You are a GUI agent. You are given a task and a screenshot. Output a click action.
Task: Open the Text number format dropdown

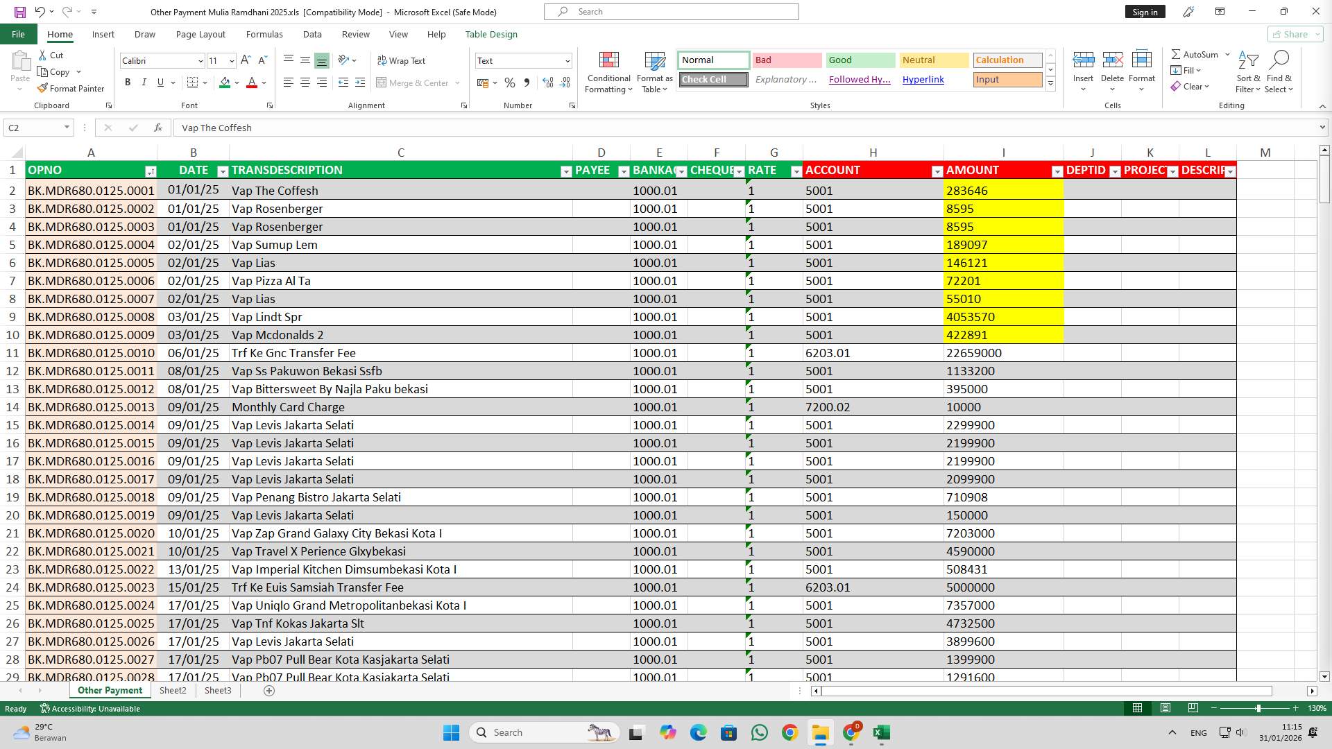click(x=567, y=61)
